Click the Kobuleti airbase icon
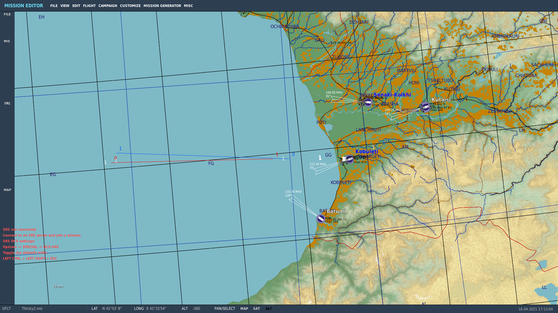Viewport: 558px width, 313px height. [349, 159]
